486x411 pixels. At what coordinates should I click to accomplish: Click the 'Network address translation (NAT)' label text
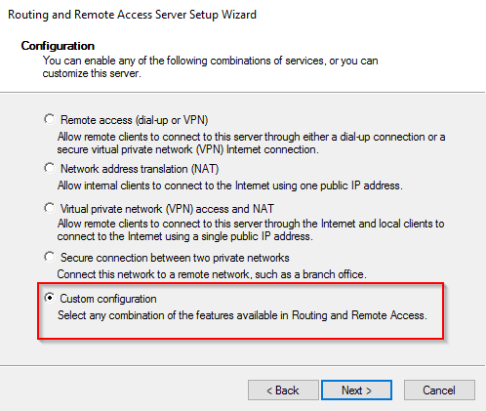point(140,169)
